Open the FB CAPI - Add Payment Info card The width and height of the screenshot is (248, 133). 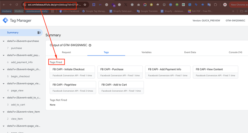tap(168, 72)
